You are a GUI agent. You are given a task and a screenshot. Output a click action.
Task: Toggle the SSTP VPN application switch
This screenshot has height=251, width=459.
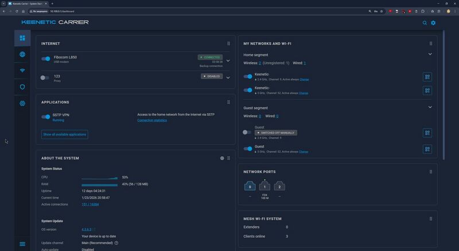pos(46,117)
